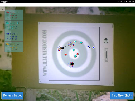The height and width of the screenshot is (101, 135).
Task: Select the Group 4 panel entry
Action: (x=14, y=47)
